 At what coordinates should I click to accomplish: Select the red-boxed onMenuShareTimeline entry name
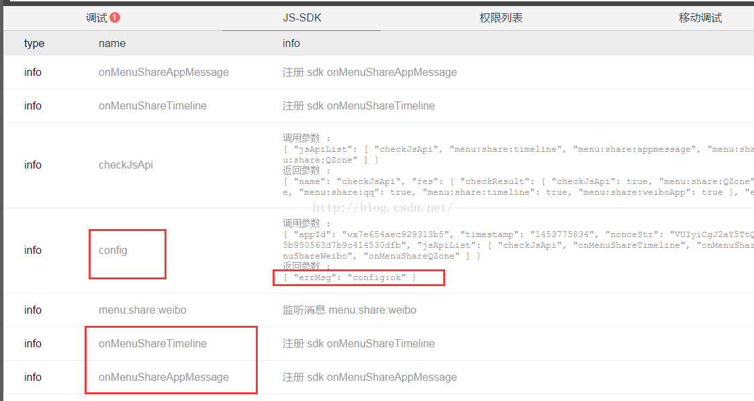tap(152, 343)
